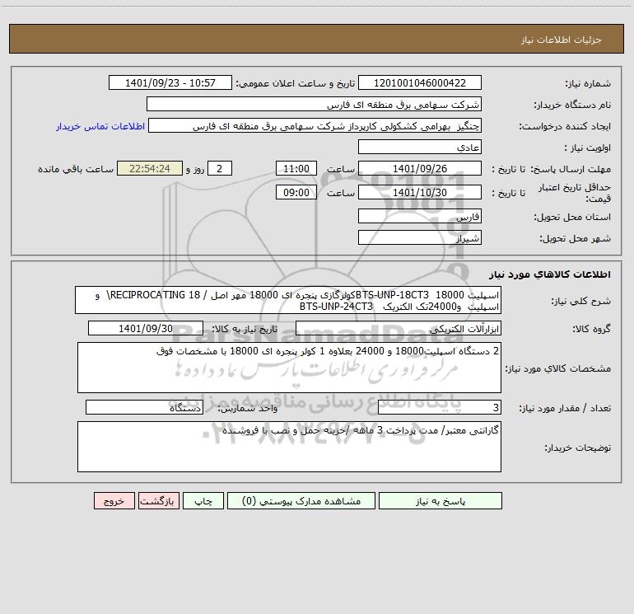The height and width of the screenshot is (614, 634).
Task: Click the label واحد شمارش:
Action: pos(248,409)
